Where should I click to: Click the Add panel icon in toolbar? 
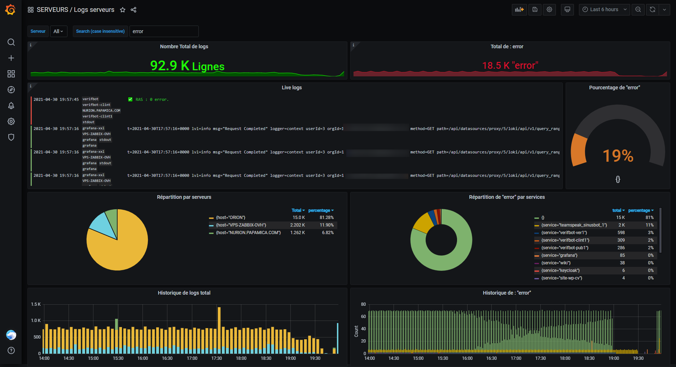[x=519, y=10]
